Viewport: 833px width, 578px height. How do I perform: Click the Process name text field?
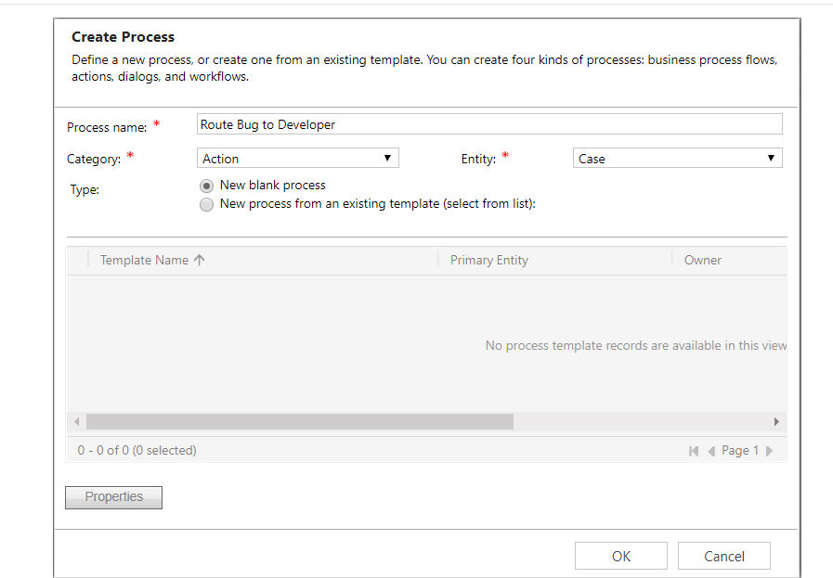(x=489, y=124)
